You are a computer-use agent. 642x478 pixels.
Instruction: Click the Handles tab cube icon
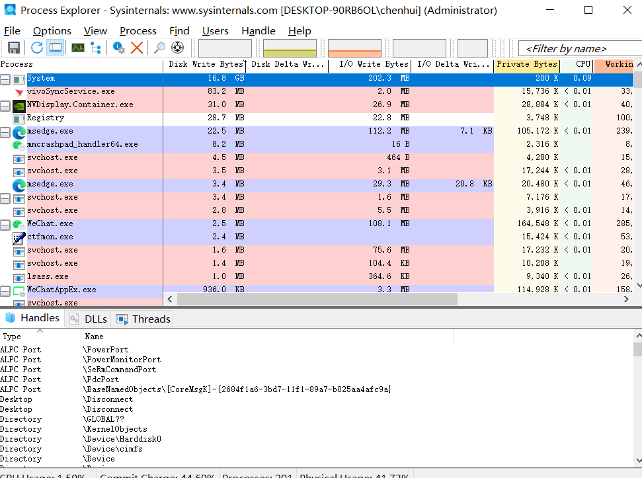[10, 318]
